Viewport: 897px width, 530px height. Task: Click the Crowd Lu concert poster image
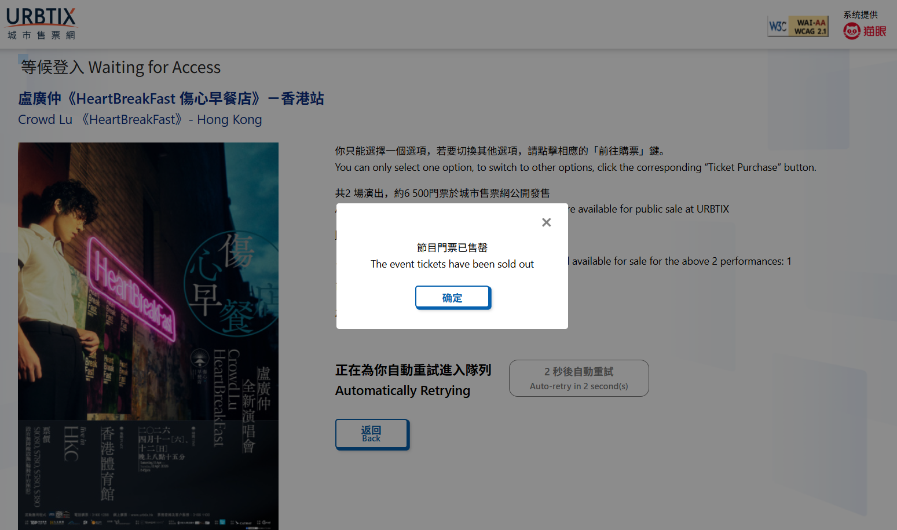point(148,336)
